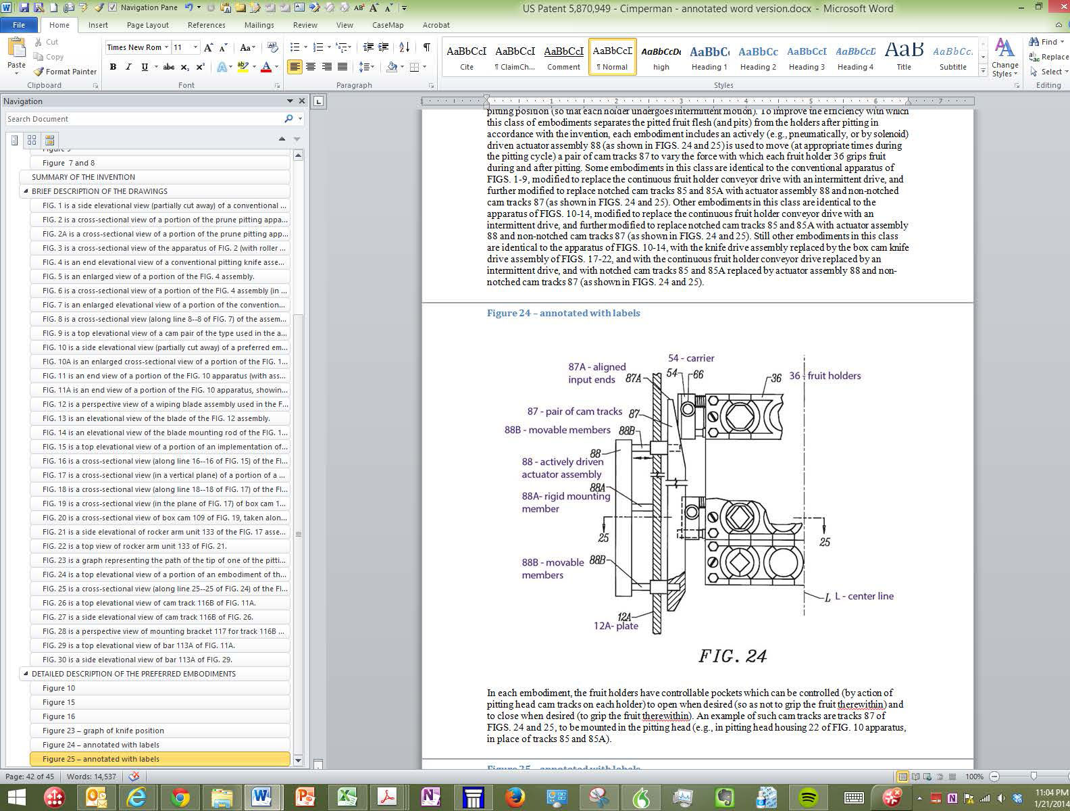Click the ruler tab selector button
Viewport: 1070px width, 811px height.
pyautogui.click(x=319, y=101)
